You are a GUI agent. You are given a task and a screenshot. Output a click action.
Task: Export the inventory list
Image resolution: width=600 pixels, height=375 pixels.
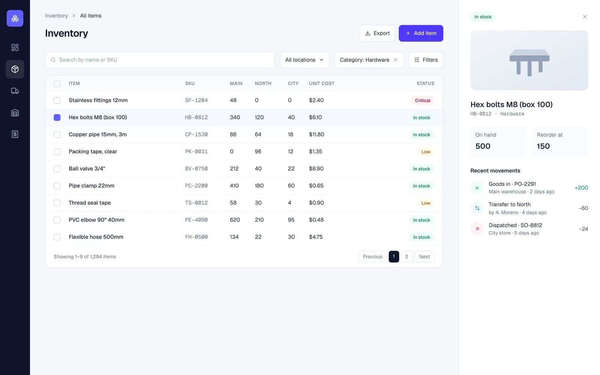click(377, 33)
